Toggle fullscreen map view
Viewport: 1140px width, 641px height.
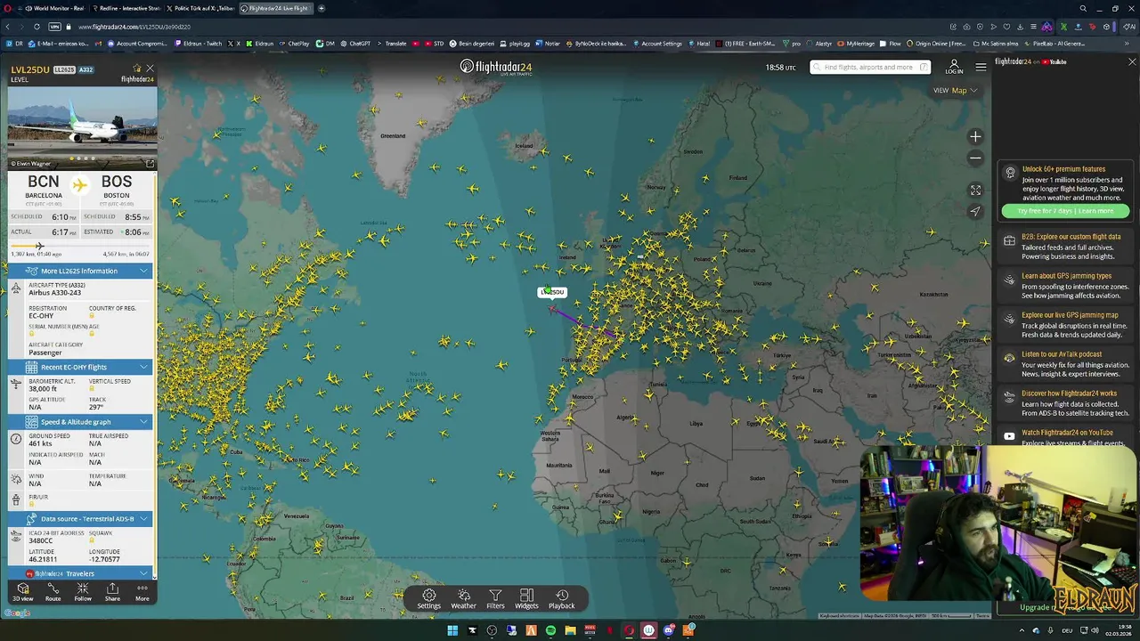[975, 191]
